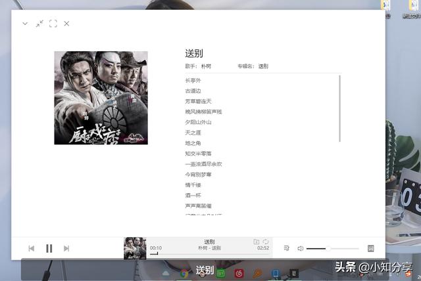
Task: Click the lyrics panel vertical scrollbar
Action: point(340,108)
